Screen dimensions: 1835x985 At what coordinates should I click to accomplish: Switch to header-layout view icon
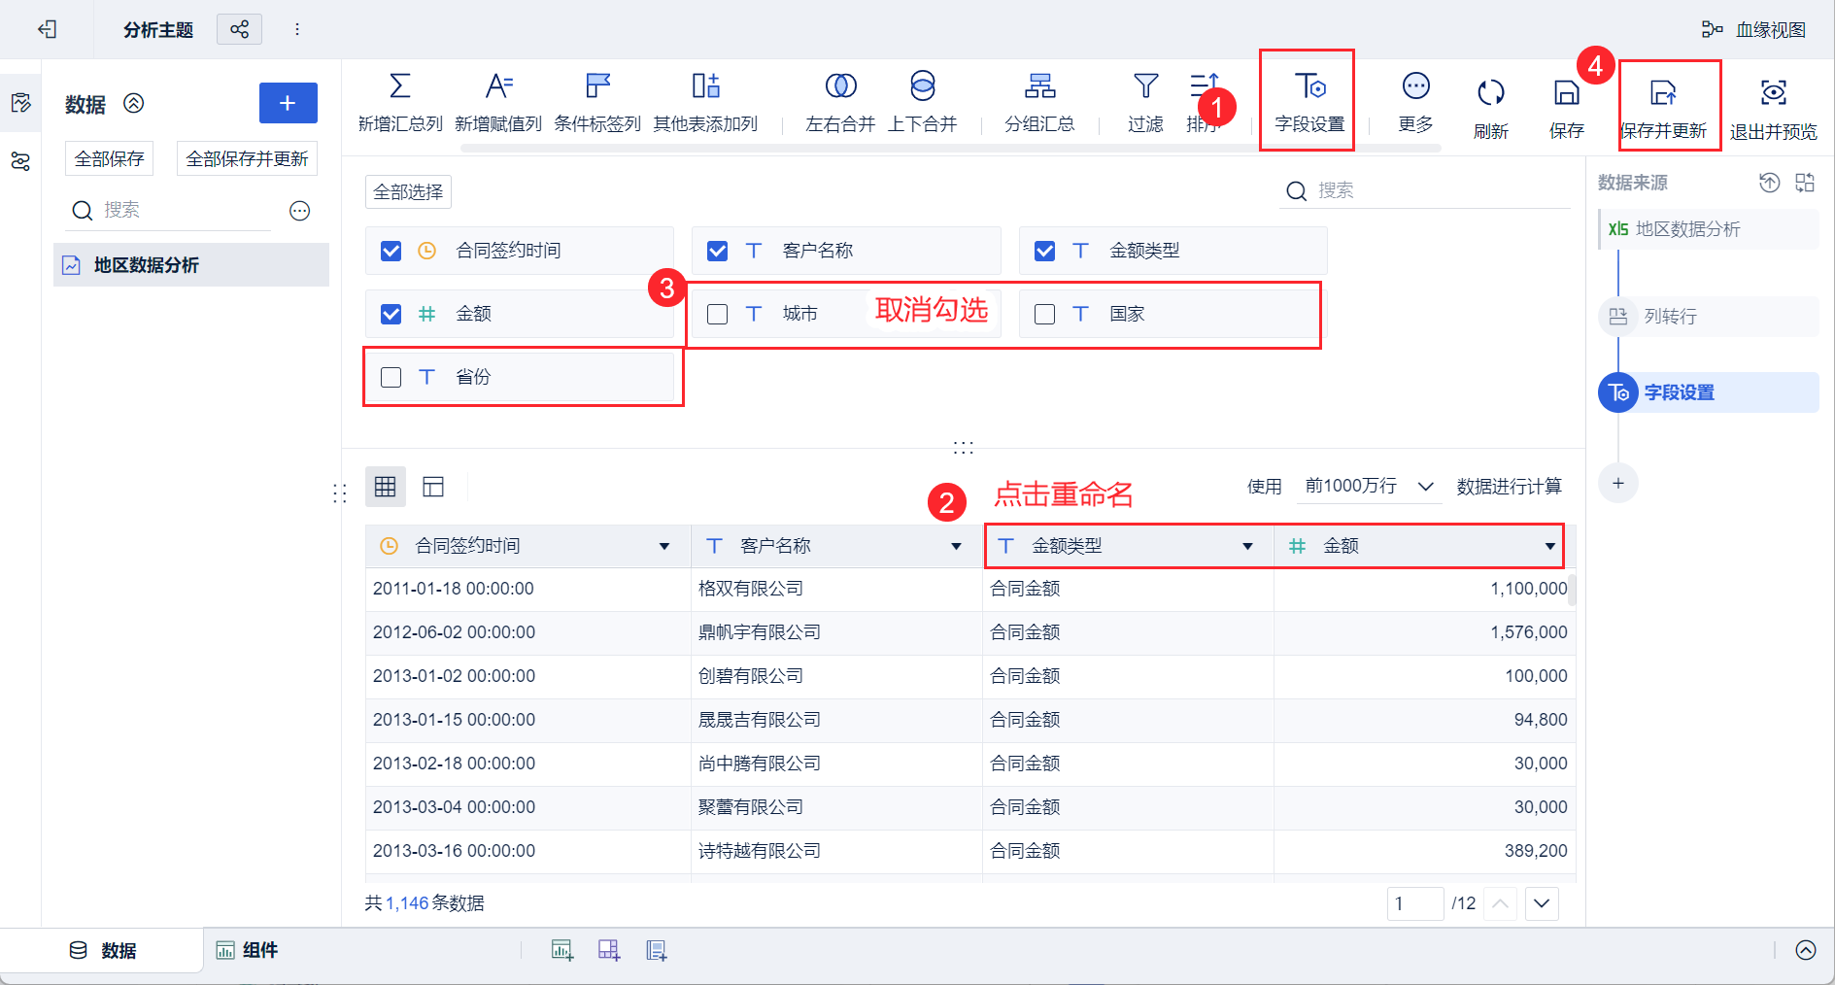(433, 487)
